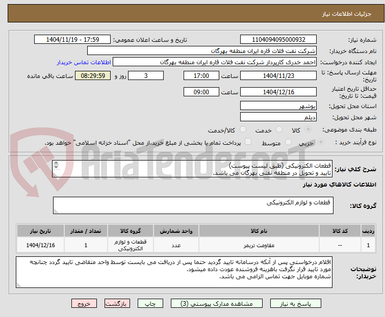The image size is (385, 317).
Task: Click the پاسخ به نیاز button
Action: pyautogui.click(x=296, y=304)
